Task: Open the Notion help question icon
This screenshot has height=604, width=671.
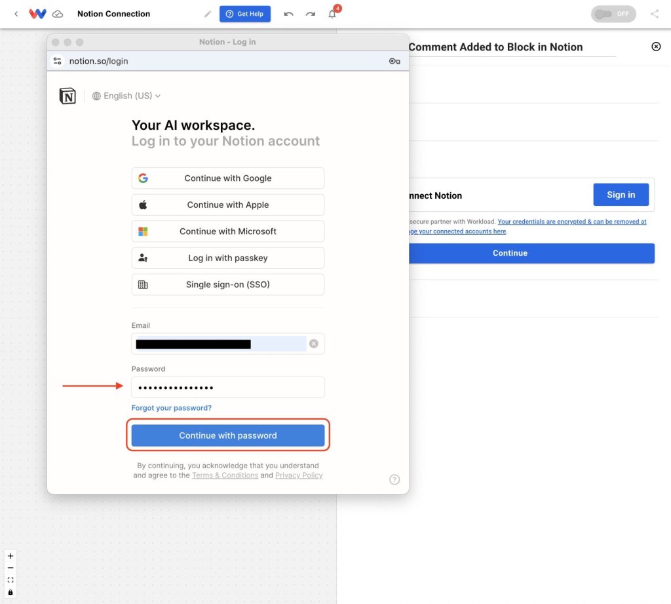Action: (394, 479)
